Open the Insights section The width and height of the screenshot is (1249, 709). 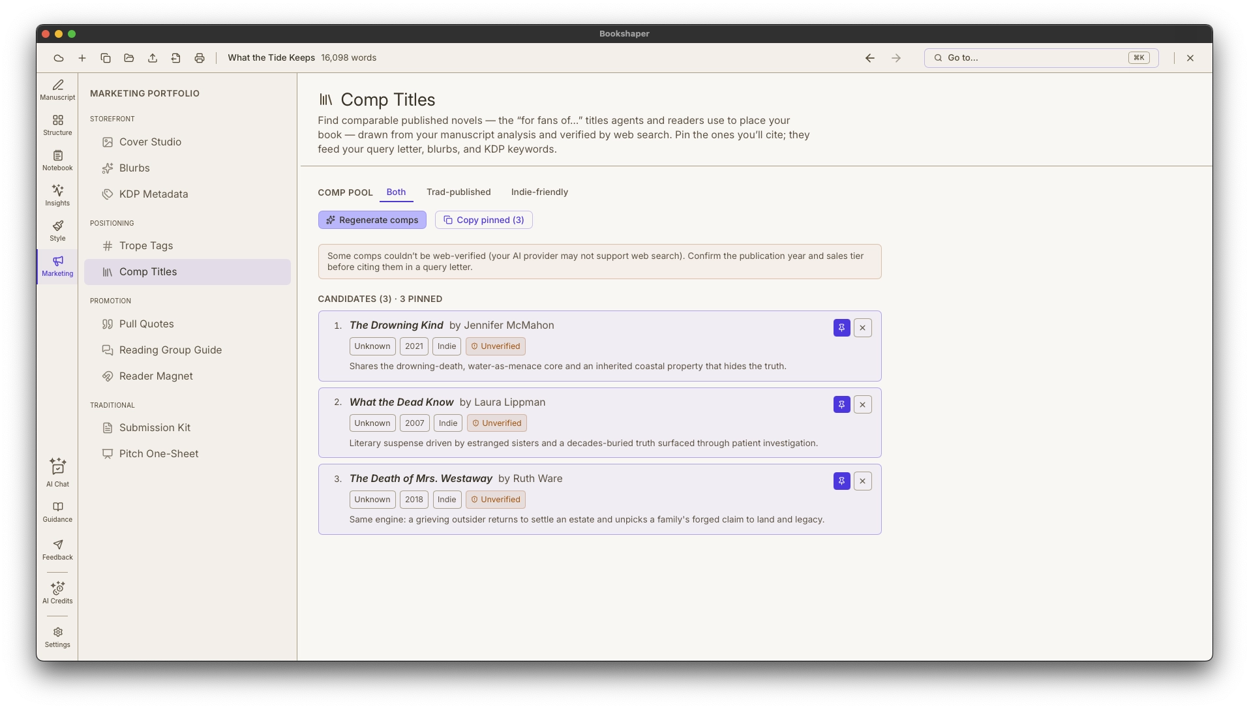click(x=57, y=196)
